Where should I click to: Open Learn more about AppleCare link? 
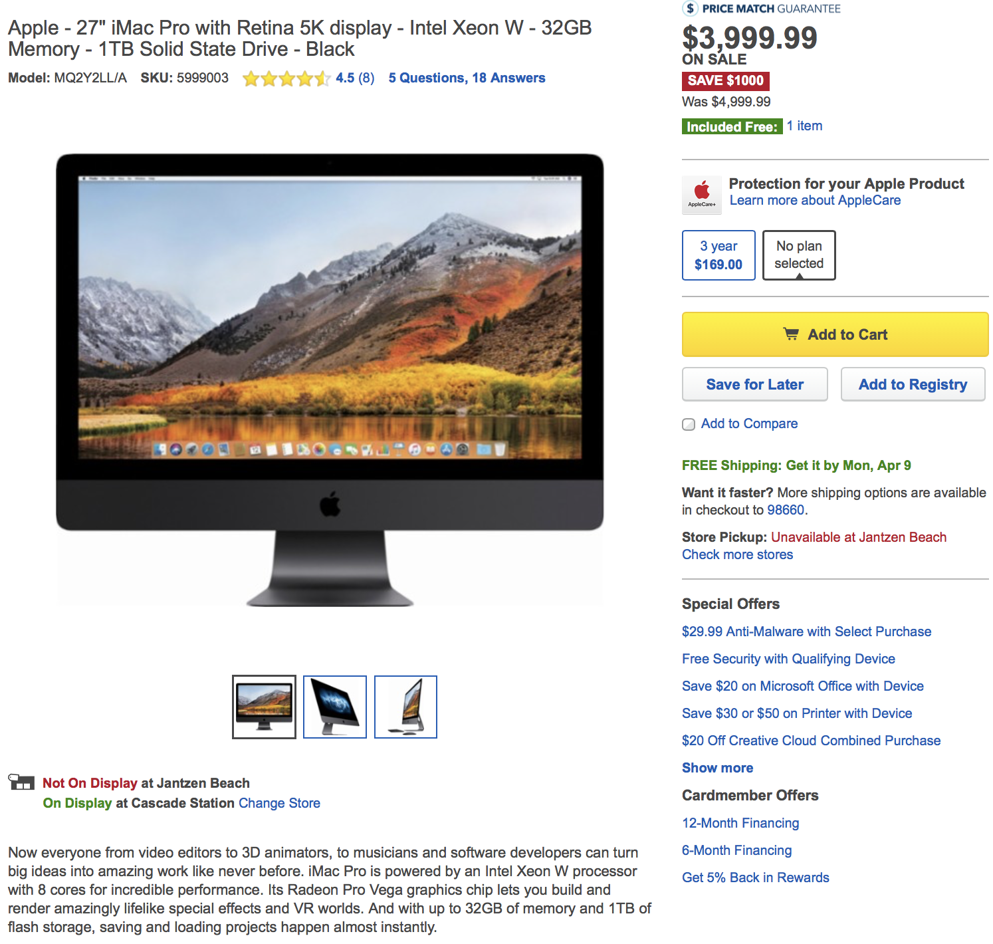(815, 200)
